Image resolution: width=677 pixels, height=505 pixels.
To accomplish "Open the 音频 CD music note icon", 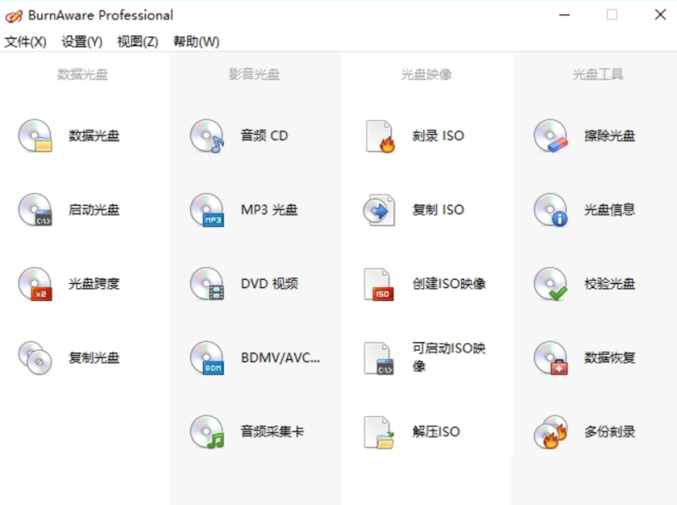I will pyautogui.click(x=207, y=136).
